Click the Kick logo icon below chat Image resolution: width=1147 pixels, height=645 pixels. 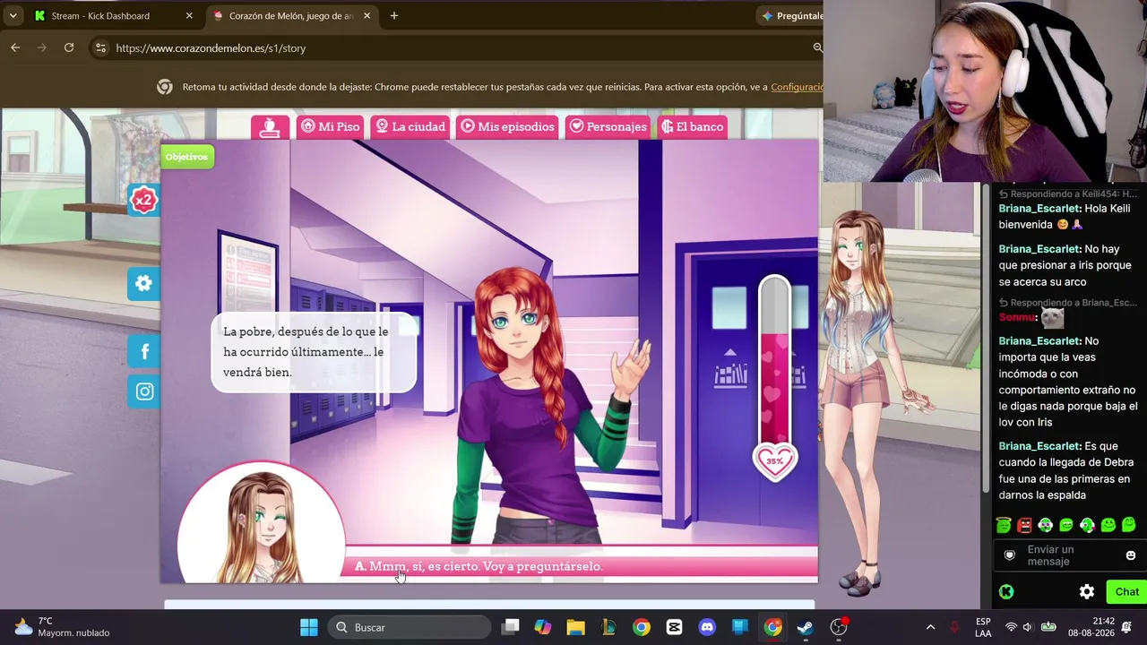click(1006, 591)
